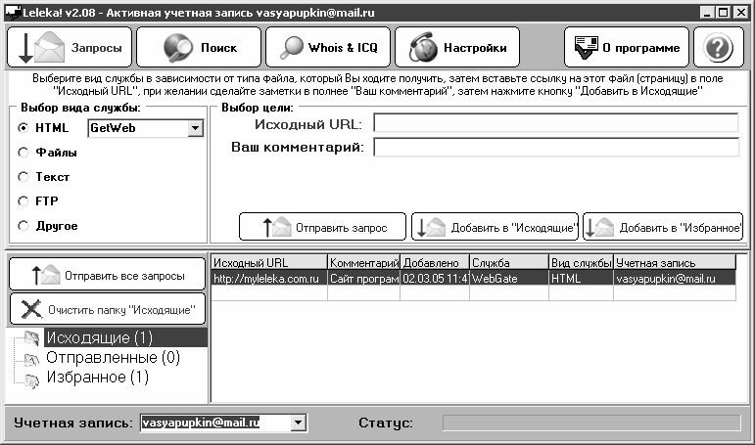The height and width of the screenshot is (445, 755).
Task: Open the Поиск search tool
Action: pos(199,47)
